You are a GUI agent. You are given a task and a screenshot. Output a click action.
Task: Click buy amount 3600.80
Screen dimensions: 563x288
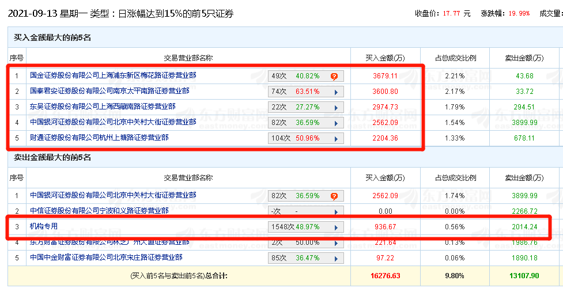coord(386,92)
